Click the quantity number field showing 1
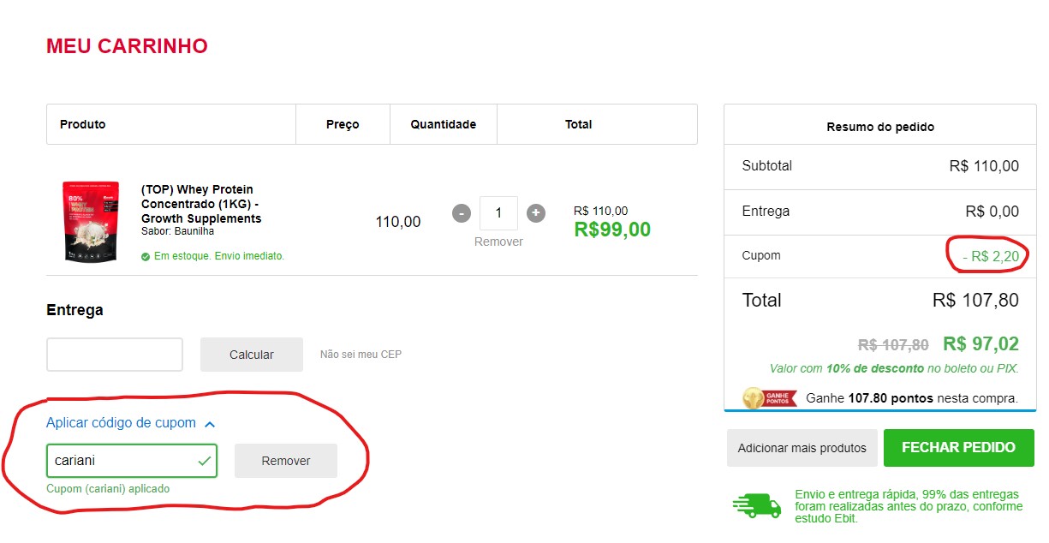 (x=498, y=213)
